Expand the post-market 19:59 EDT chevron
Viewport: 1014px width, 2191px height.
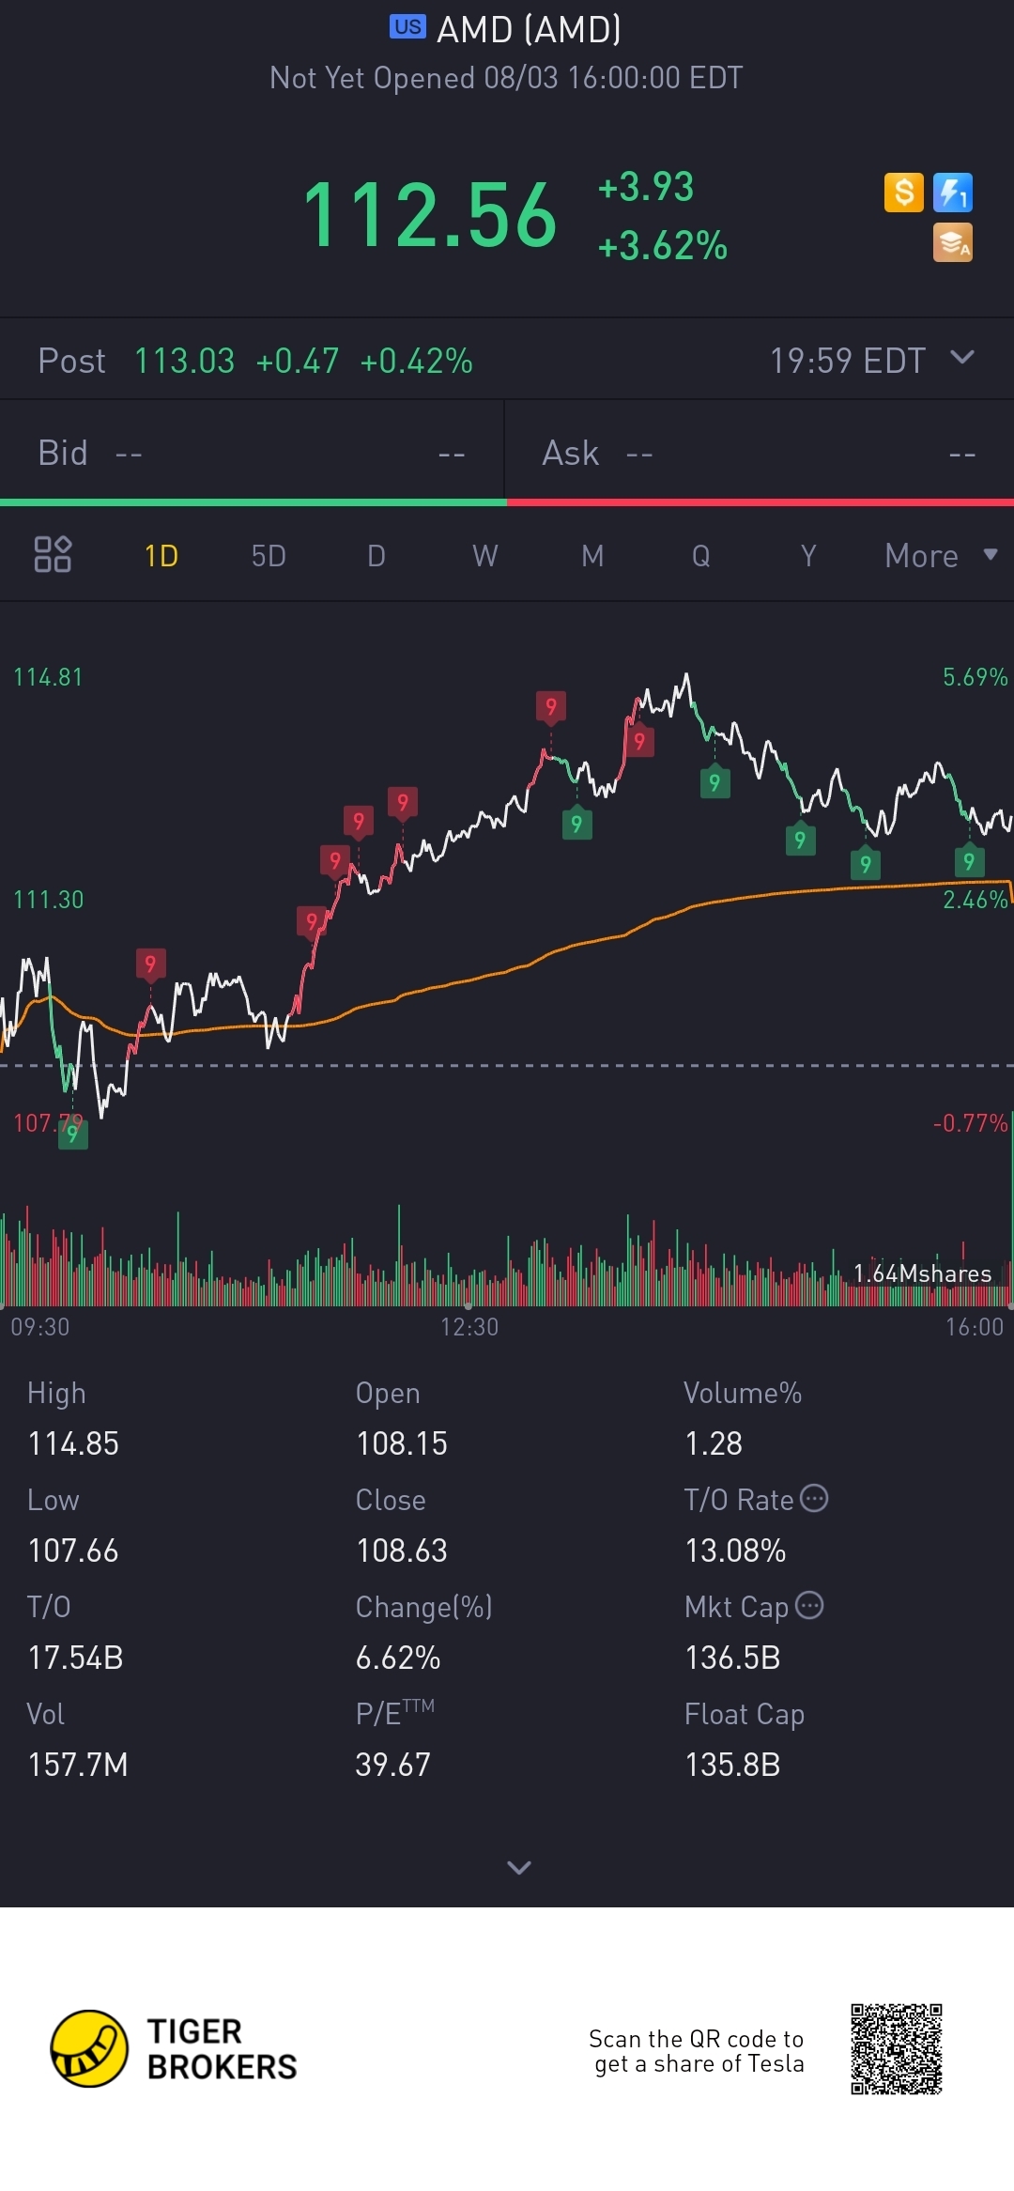click(x=962, y=357)
